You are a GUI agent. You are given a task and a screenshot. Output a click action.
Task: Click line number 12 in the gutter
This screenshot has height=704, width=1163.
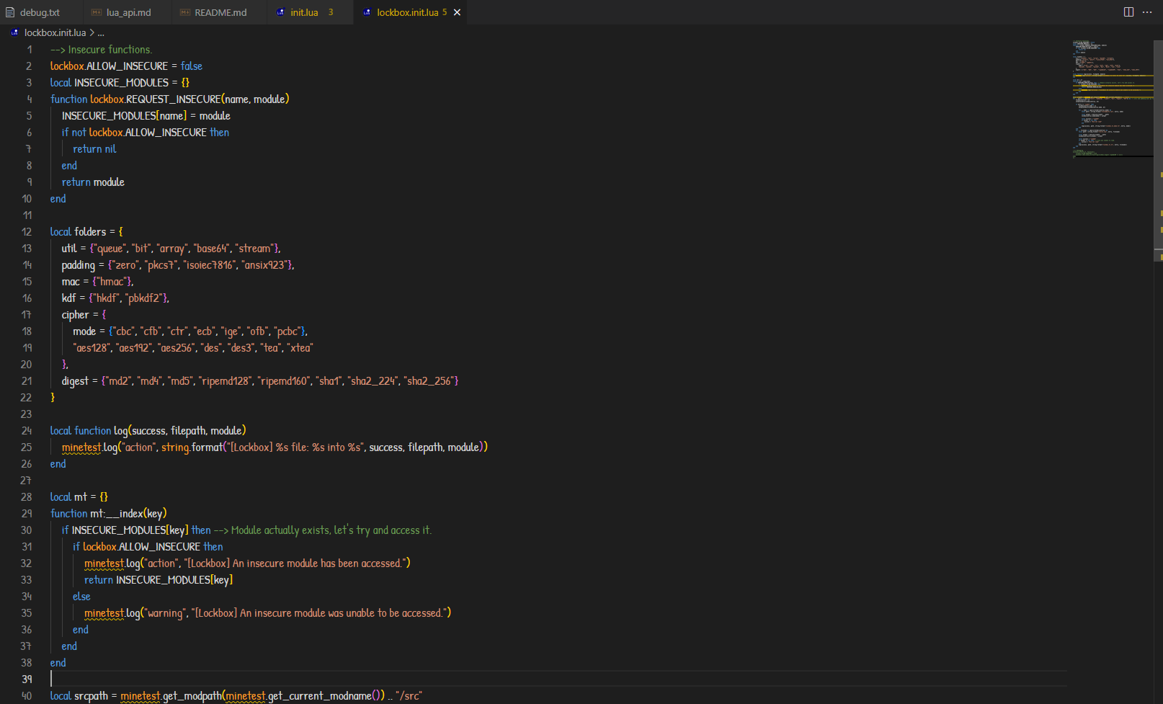pos(27,232)
